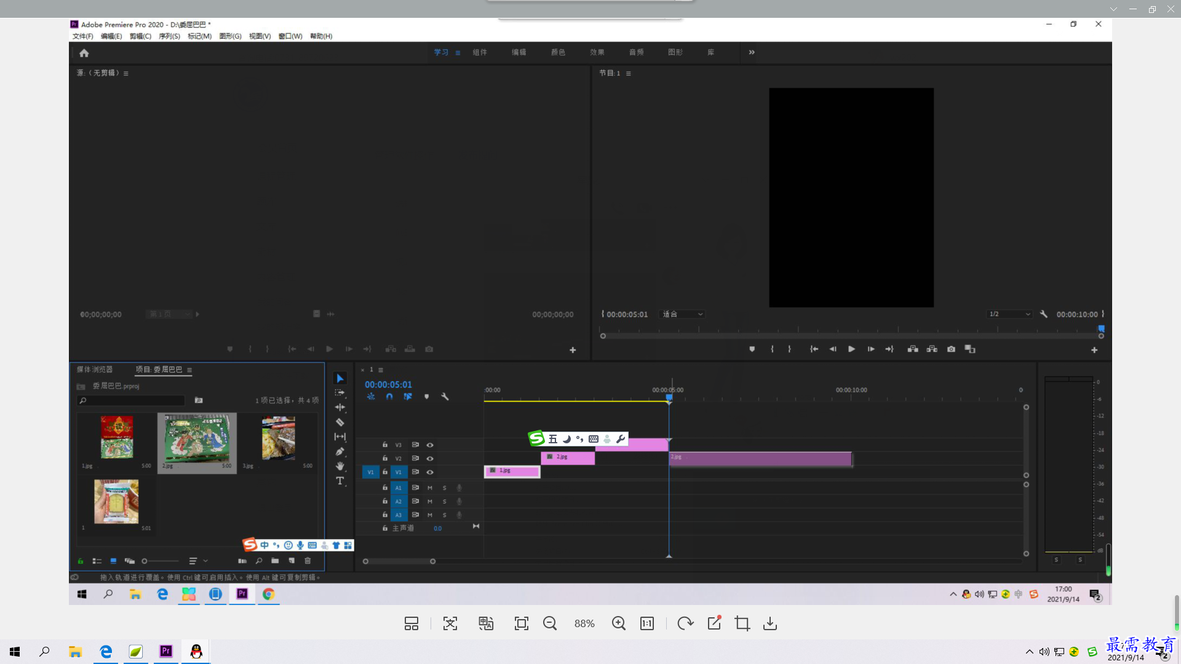Open timeline display settings wrench
Viewport: 1181px width, 664px height.
[x=445, y=397]
